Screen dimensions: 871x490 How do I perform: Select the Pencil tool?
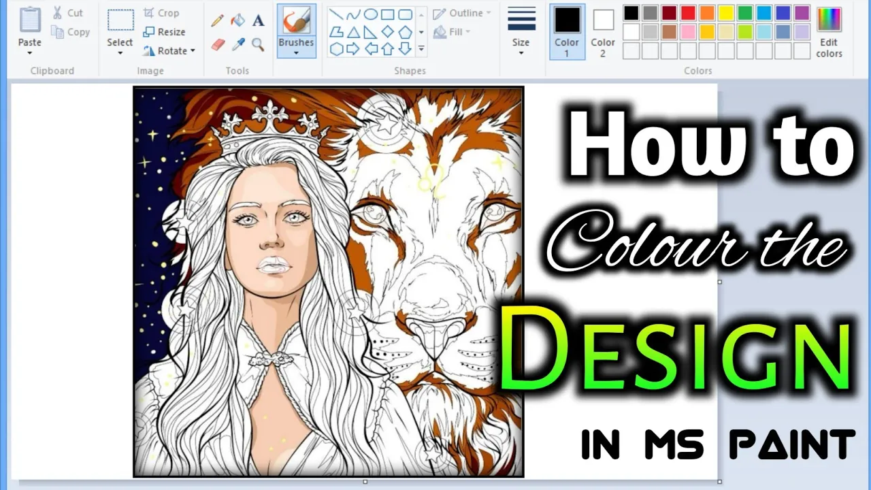pos(218,20)
